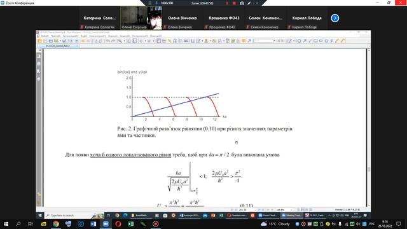Expand the tab list arrow at right of tab bar
Screen dimensions: 407x229
point(369,46)
